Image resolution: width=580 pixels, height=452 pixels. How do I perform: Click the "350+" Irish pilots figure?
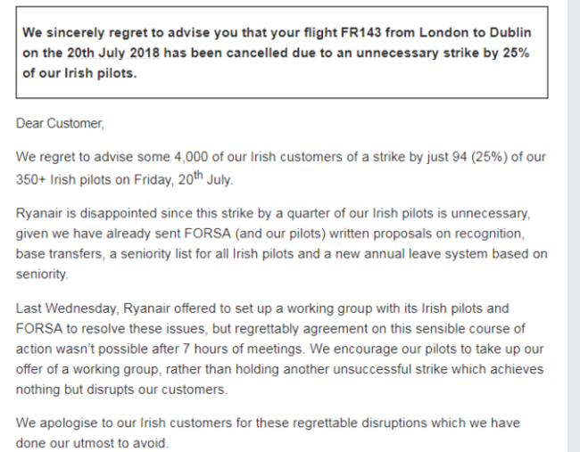[x=34, y=179]
